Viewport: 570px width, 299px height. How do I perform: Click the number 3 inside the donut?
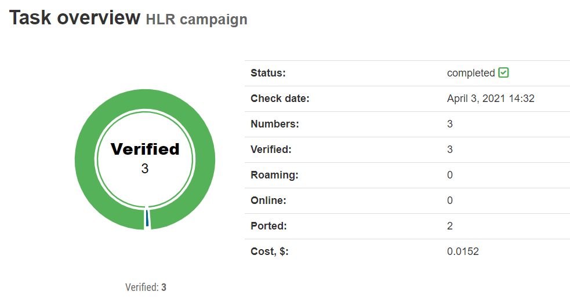pos(145,169)
